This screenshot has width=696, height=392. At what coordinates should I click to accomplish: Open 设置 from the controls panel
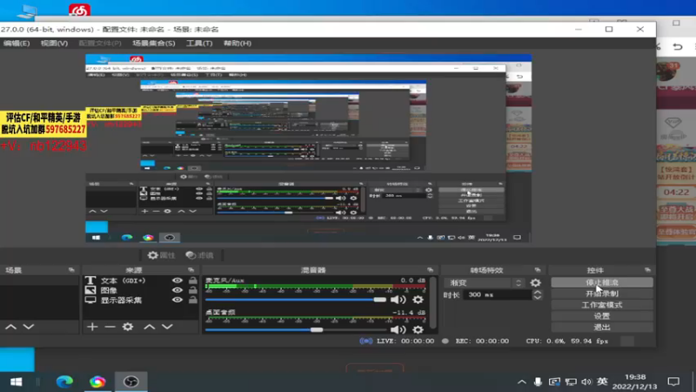602,316
